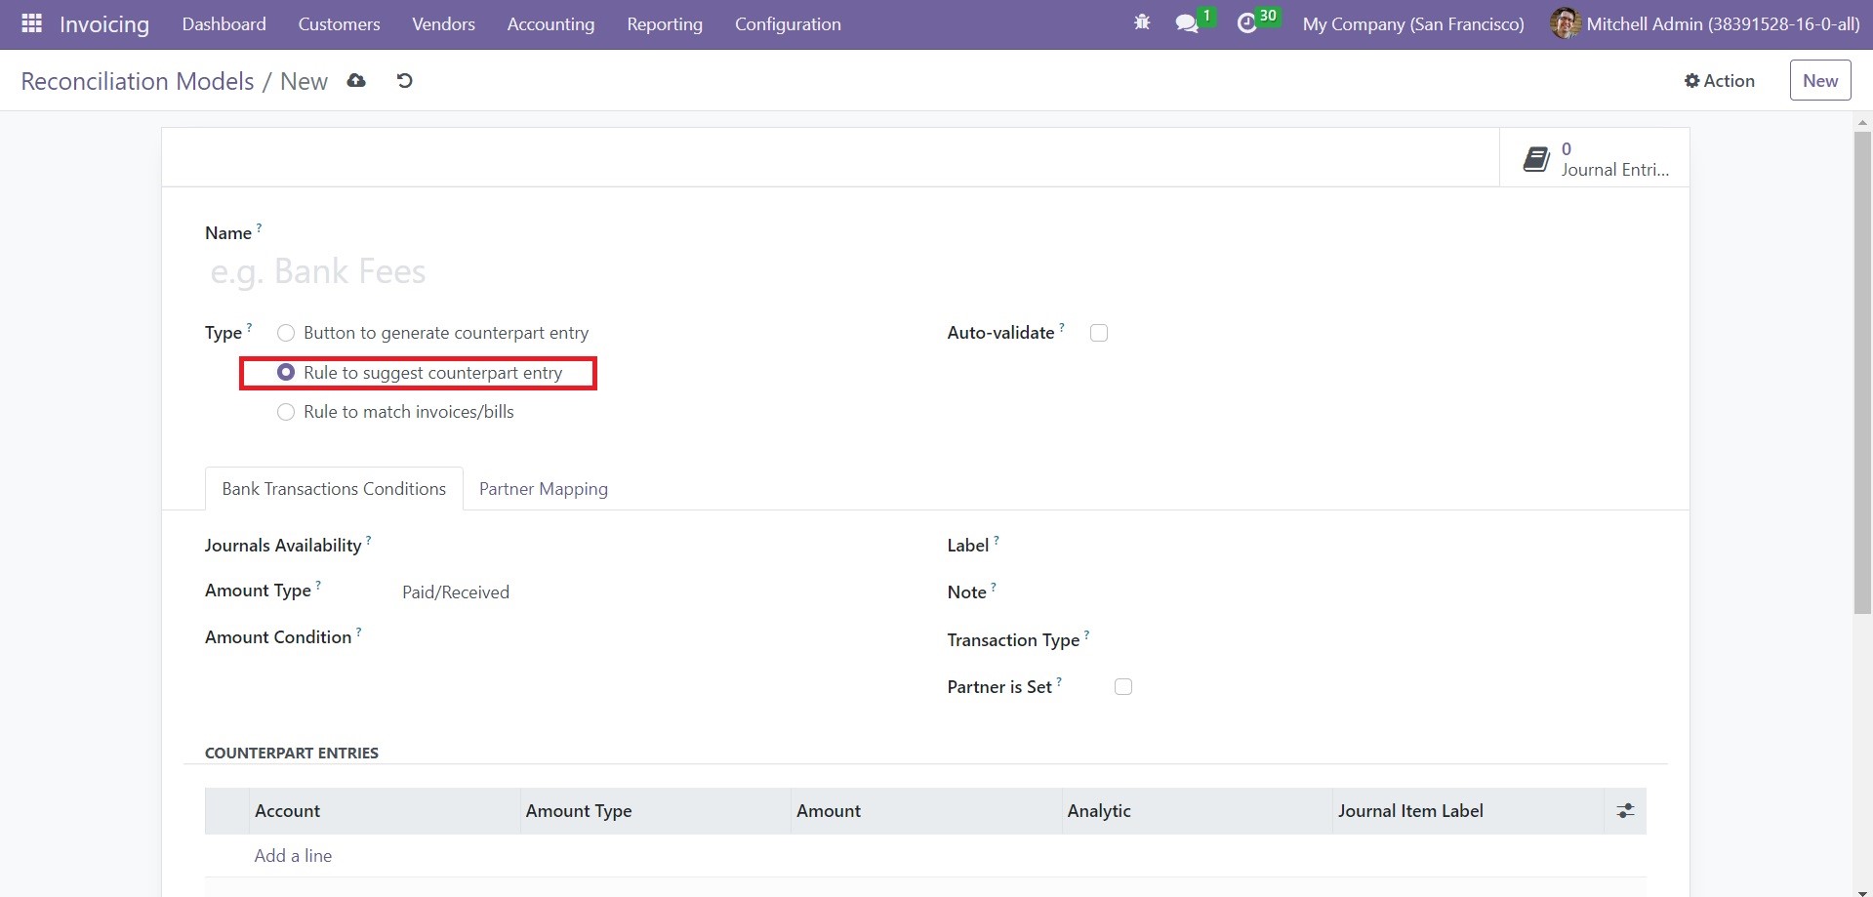
Task: Click Journals Availability help question mark
Action: click(x=368, y=540)
